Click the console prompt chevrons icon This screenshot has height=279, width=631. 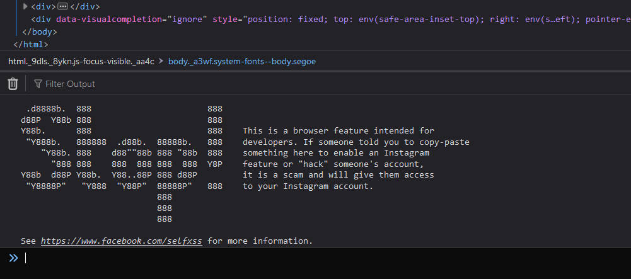13,258
